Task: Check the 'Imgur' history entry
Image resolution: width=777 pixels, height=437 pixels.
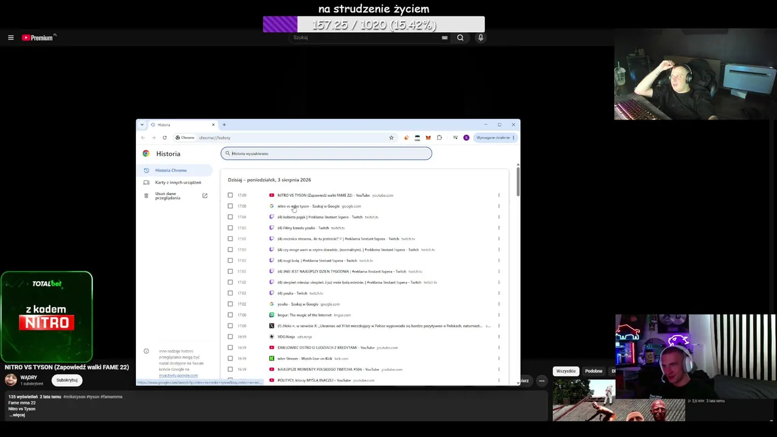Action: (230, 315)
